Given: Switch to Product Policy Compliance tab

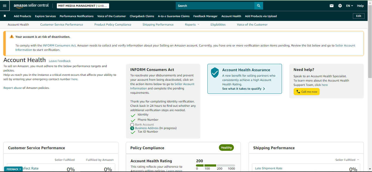Looking at the screenshot, I should pos(113,24).
